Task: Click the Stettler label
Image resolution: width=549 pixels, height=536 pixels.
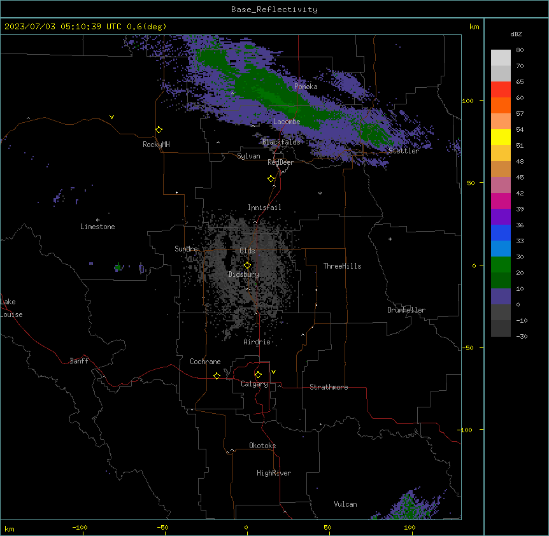Action: 404,151
